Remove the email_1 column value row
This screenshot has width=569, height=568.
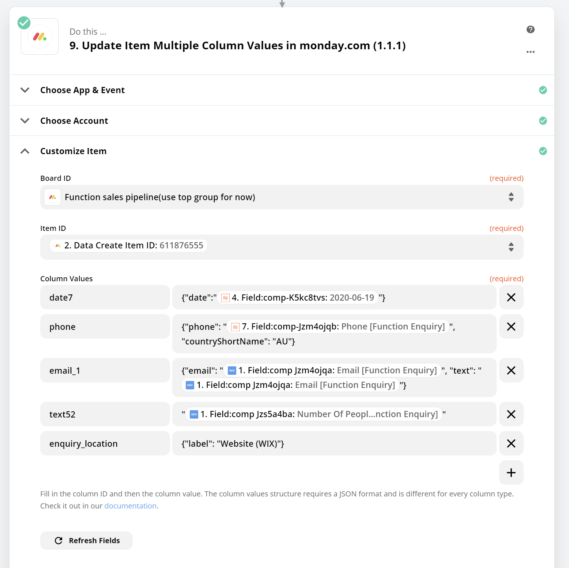coord(511,370)
